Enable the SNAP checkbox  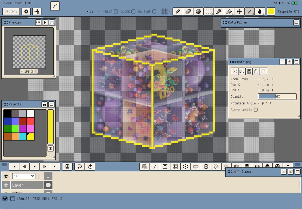tap(154, 11)
